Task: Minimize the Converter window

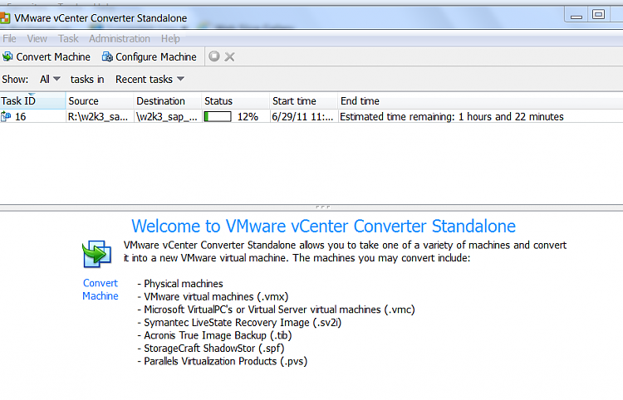Action: pyautogui.click(x=576, y=17)
